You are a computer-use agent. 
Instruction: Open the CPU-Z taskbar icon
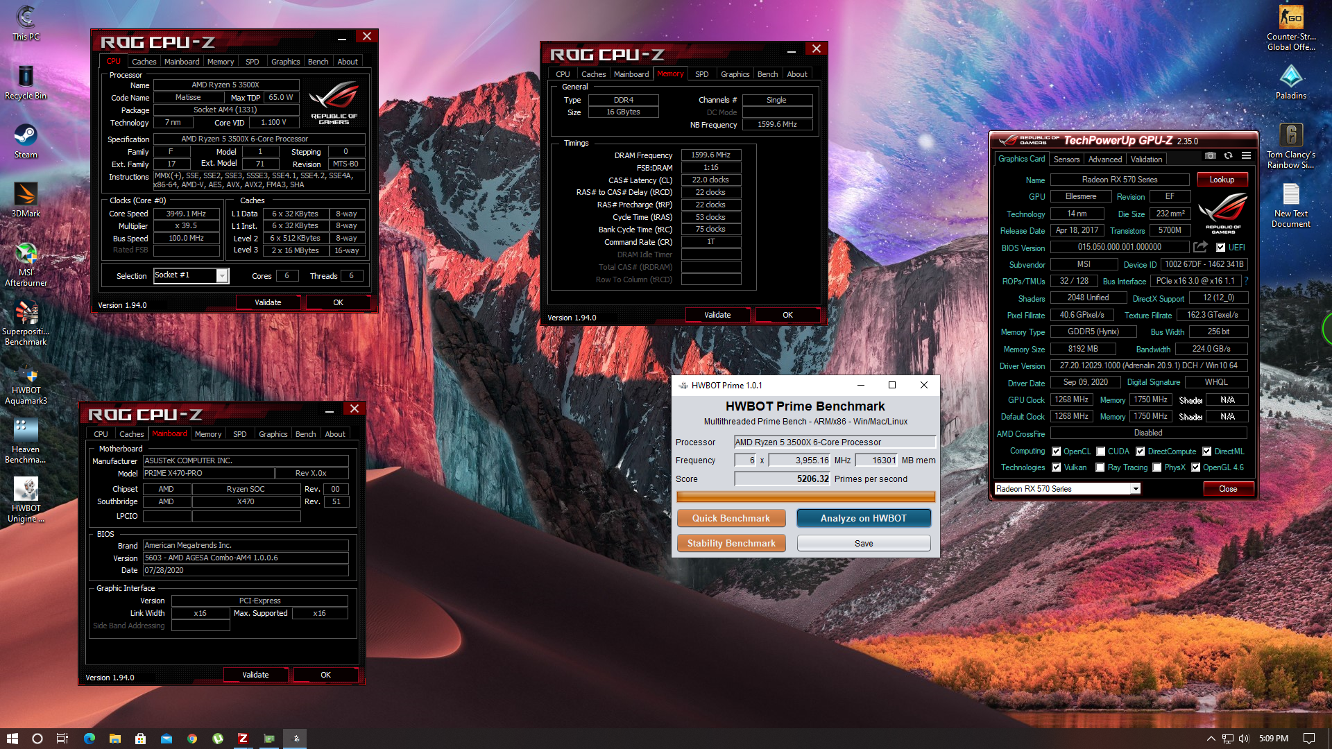pyautogui.click(x=243, y=739)
